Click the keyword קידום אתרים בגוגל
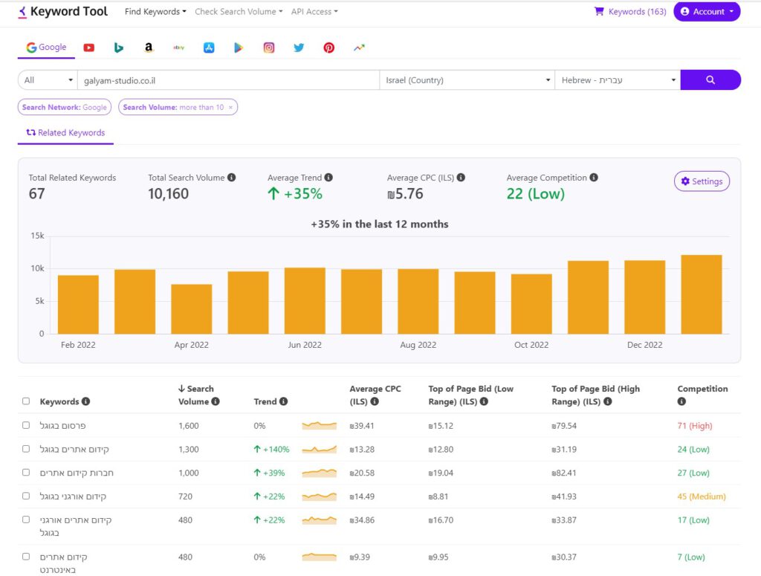The height and width of the screenshot is (576, 761). [74, 450]
